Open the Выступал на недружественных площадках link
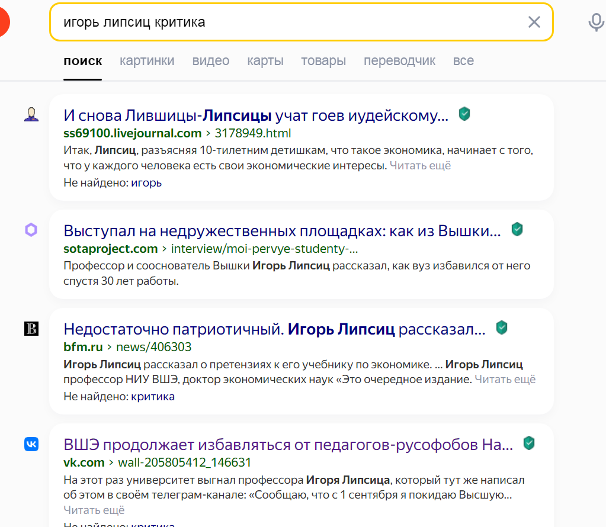 click(282, 230)
